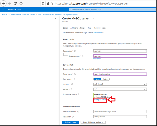Click the Microsoft Azure header title

[x=15, y=10]
